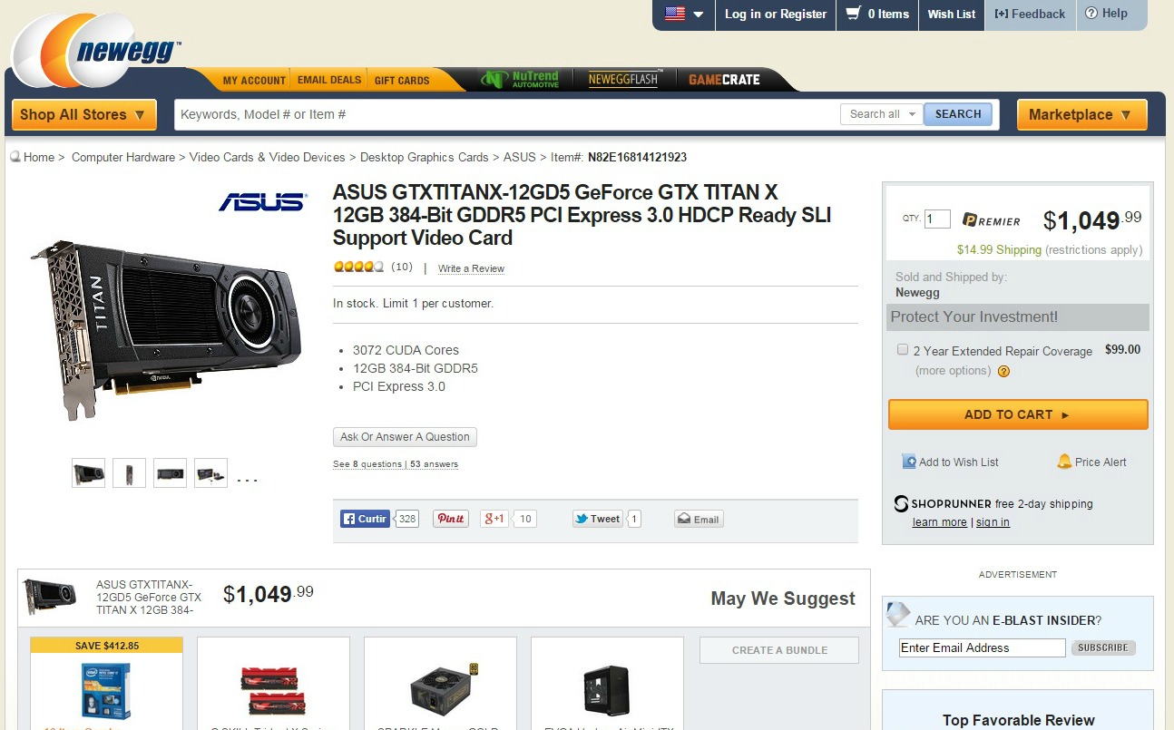
Task: Click the Pinterest Pin it button
Action: [x=450, y=519]
